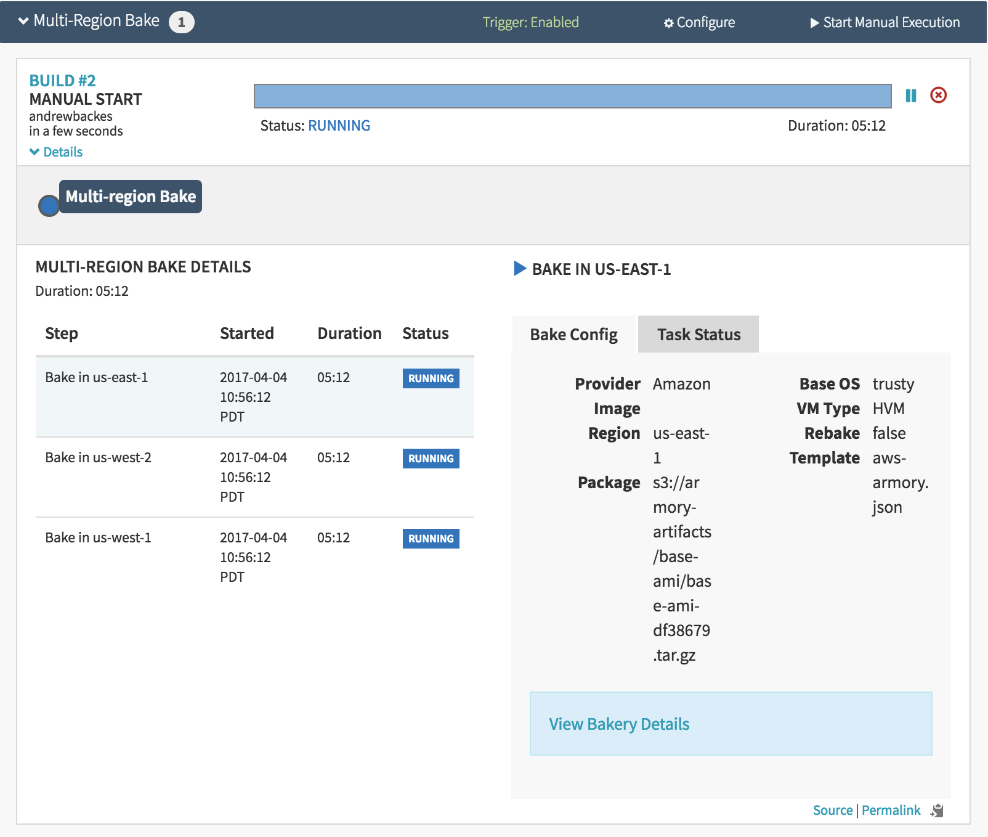Switch to the Task Status tab
The width and height of the screenshot is (988, 837).
pos(698,335)
